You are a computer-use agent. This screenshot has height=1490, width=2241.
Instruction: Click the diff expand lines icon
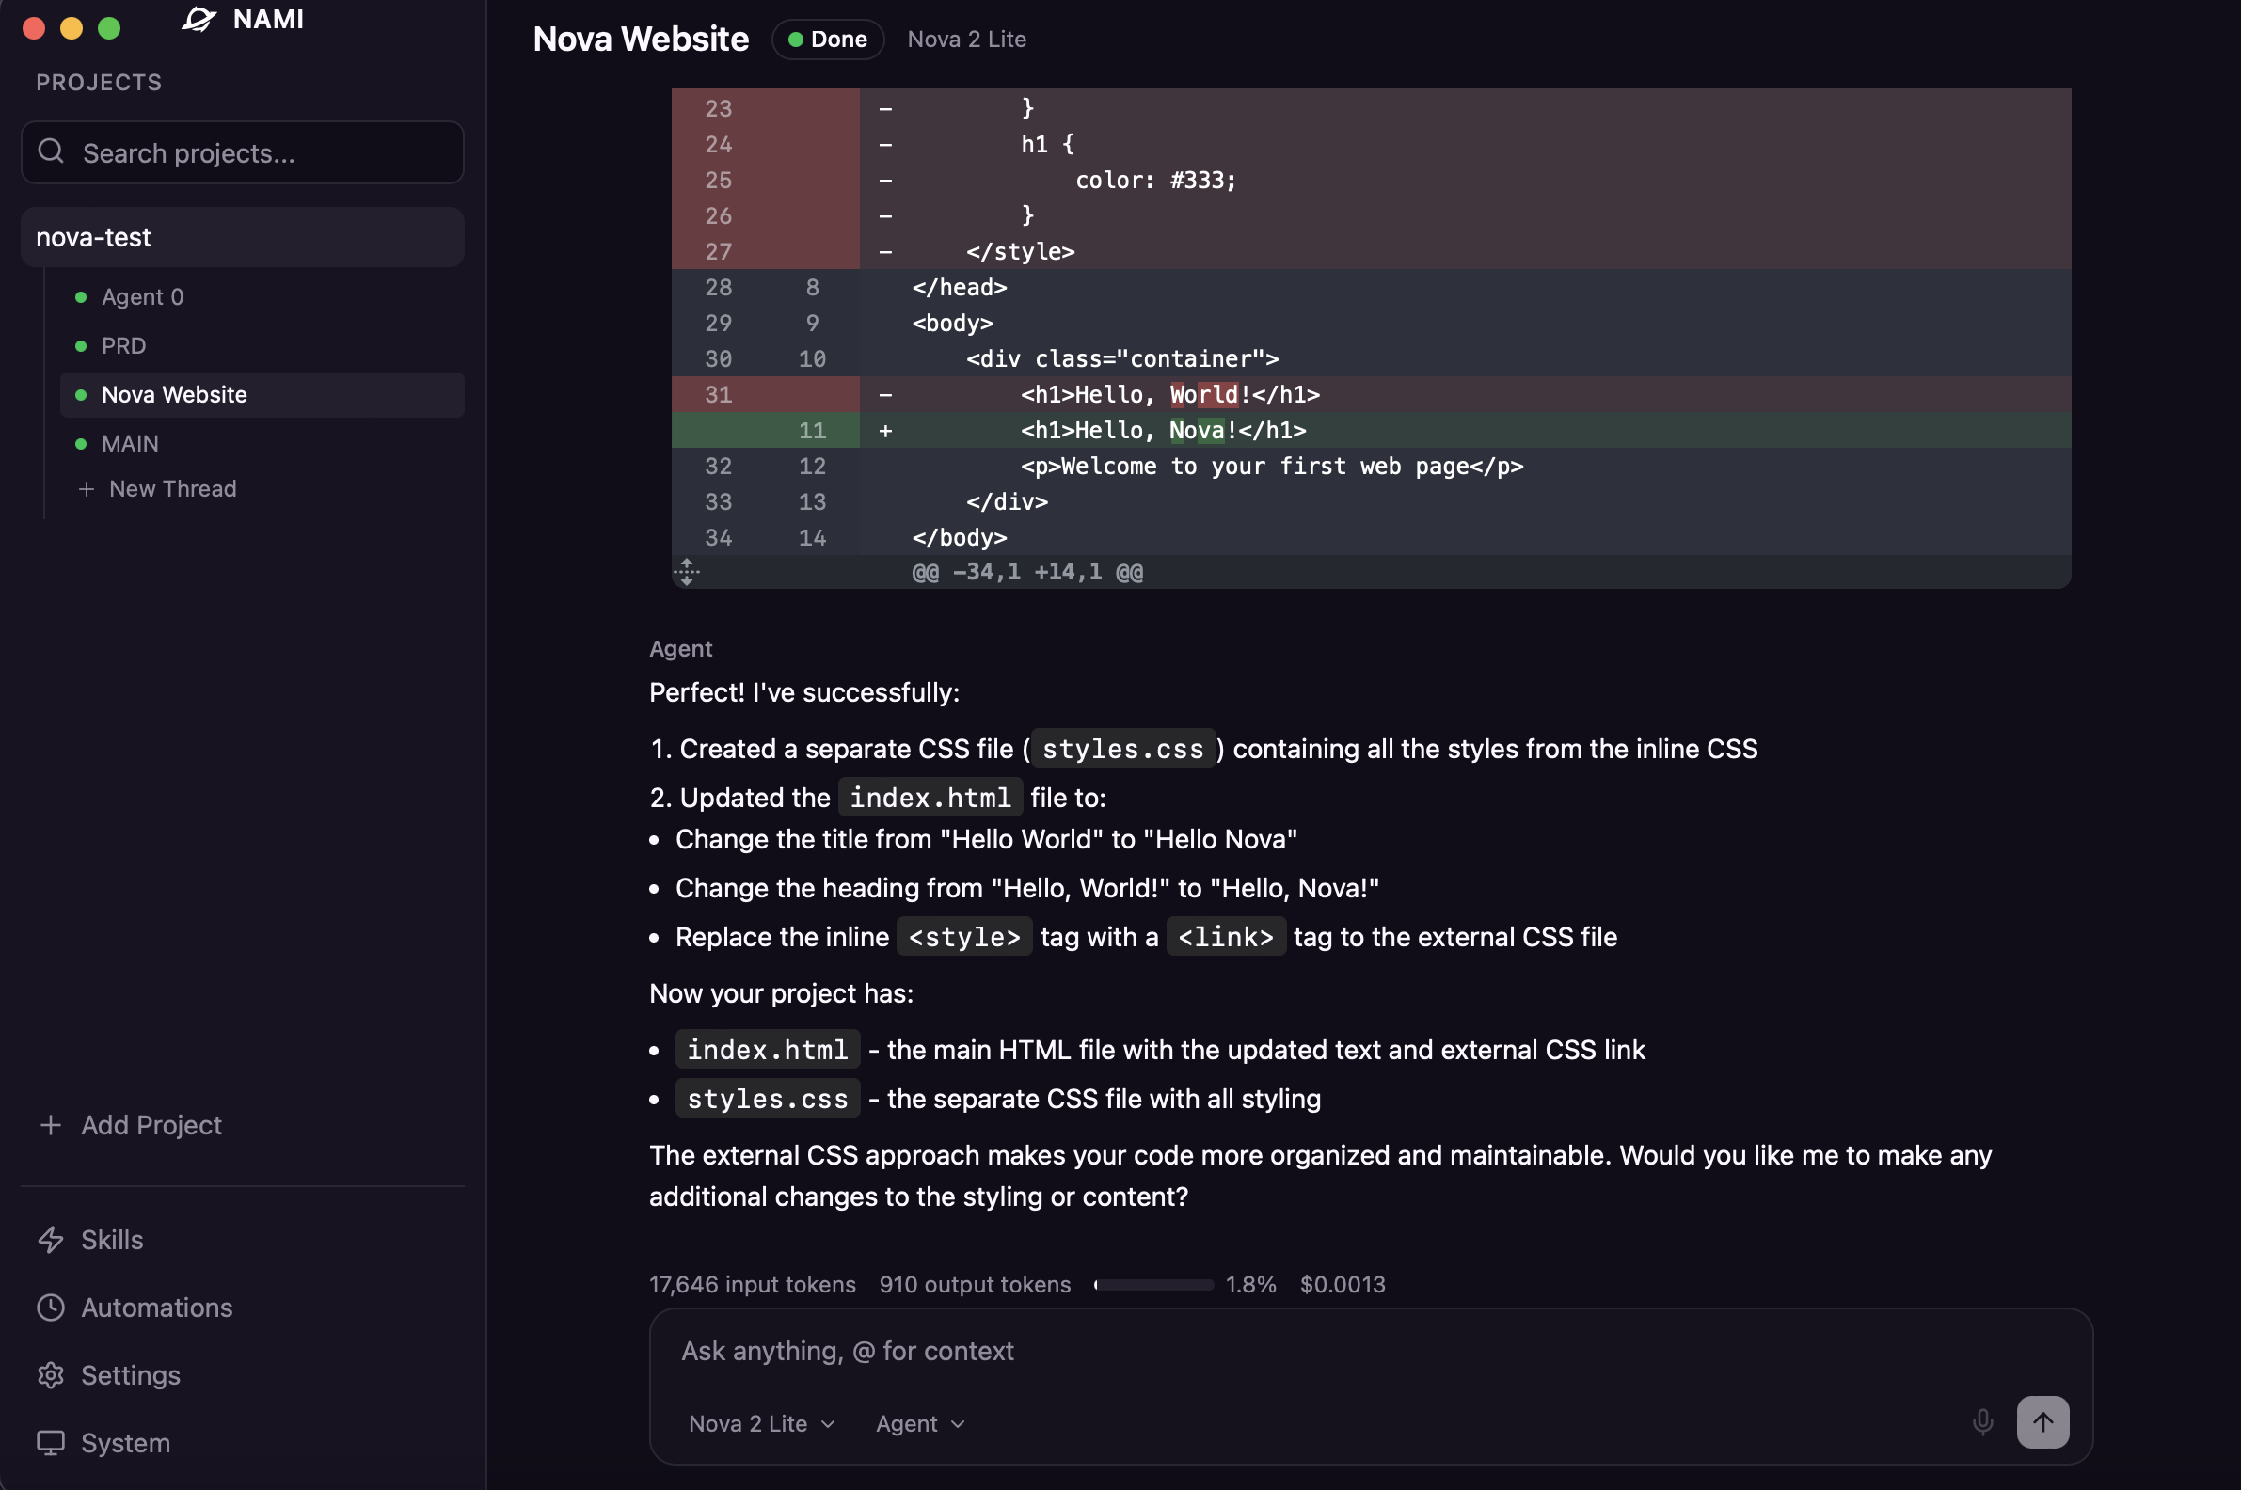[686, 572]
